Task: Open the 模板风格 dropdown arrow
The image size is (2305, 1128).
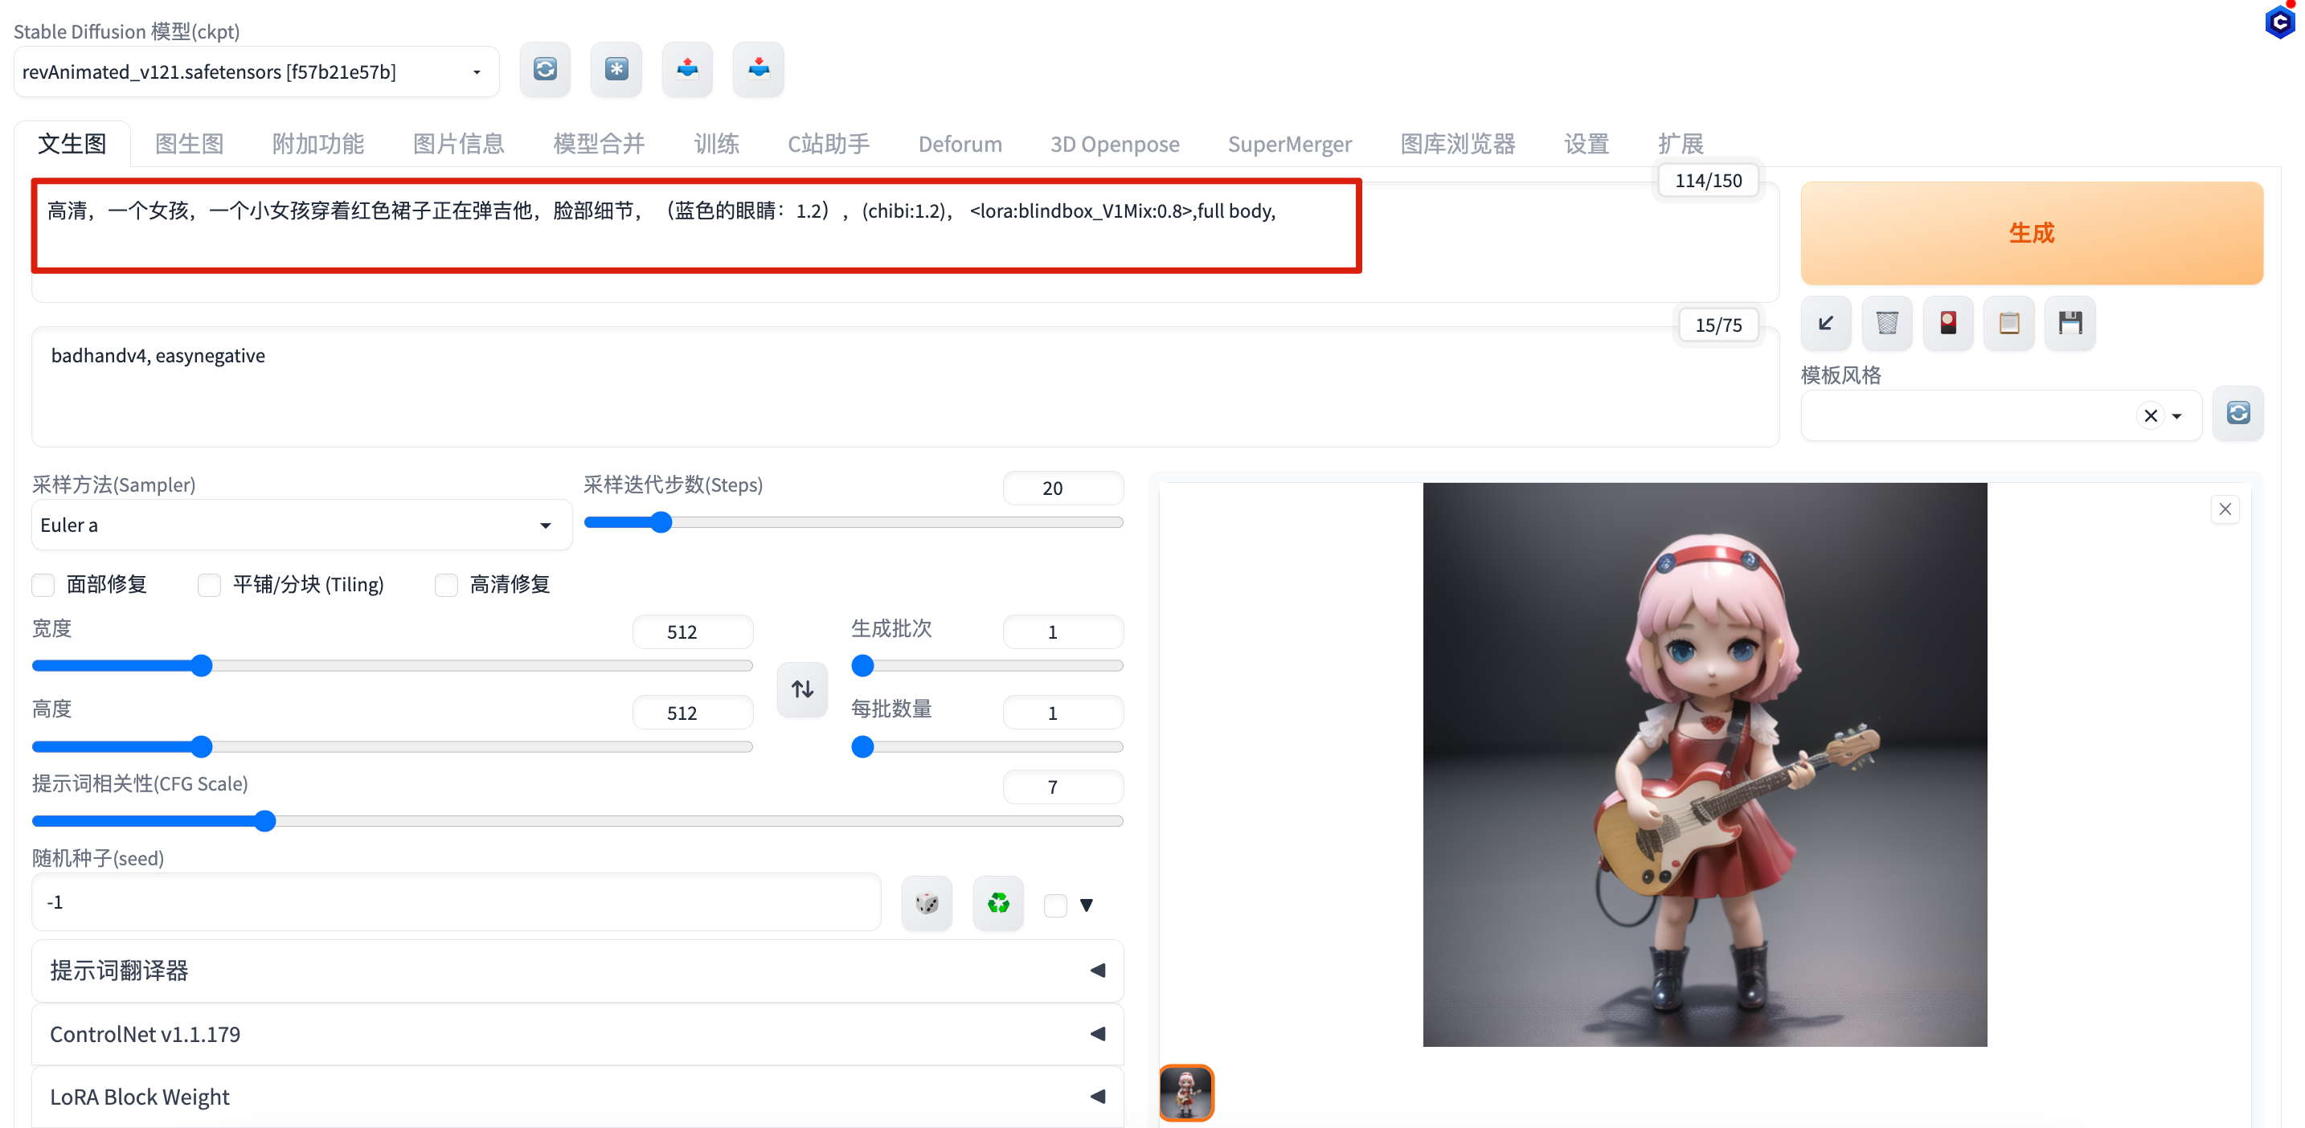Action: pyautogui.click(x=2177, y=416)
